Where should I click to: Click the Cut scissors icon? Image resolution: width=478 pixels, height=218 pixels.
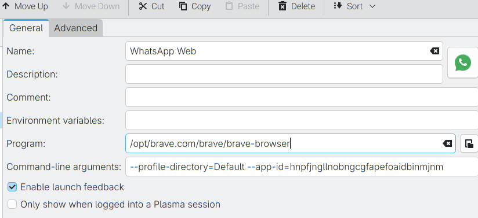[143, 6]
